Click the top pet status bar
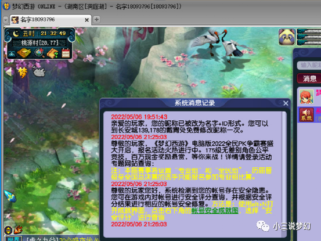321x241 pixels. coord(309,31)
